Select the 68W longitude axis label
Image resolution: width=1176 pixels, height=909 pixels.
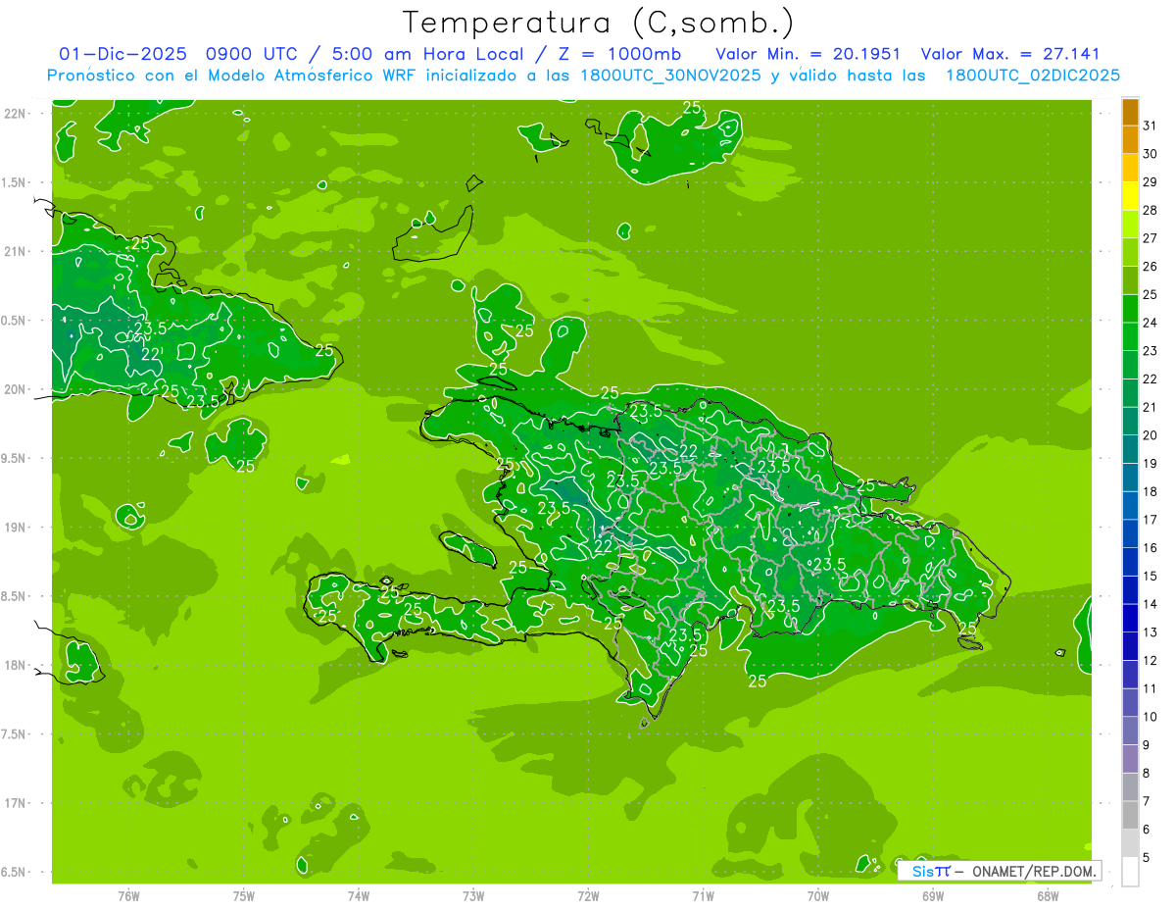point(1047,895)
